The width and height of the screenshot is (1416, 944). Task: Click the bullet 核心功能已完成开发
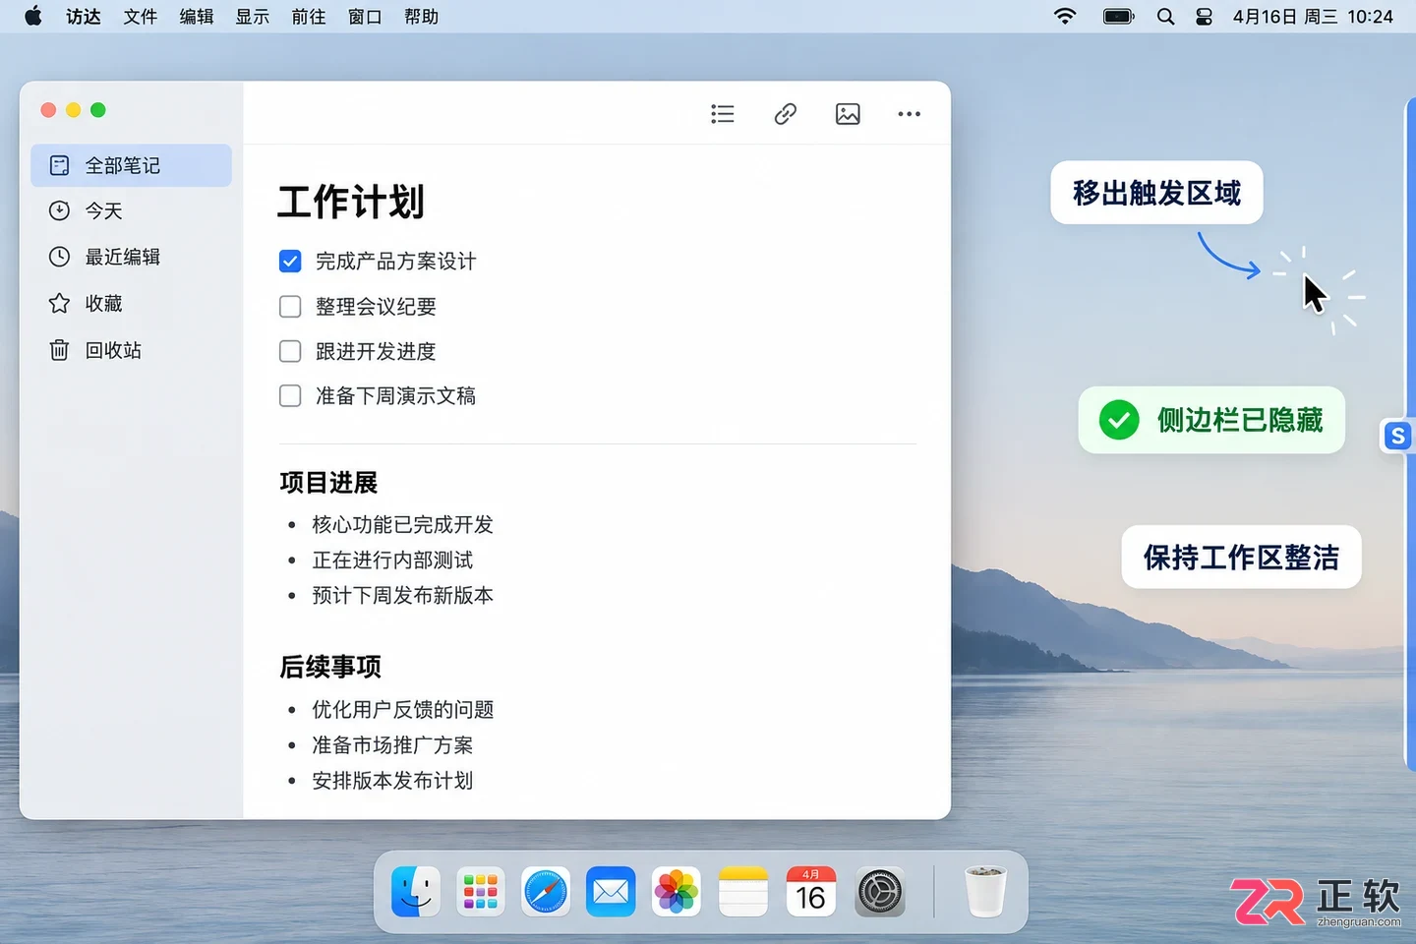[402, 524]
